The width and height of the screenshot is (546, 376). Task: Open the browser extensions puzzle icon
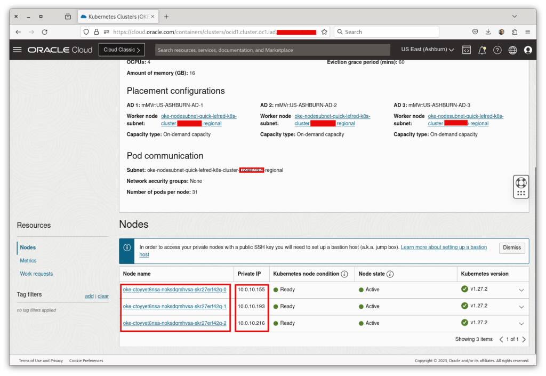[x=515, y=32]
